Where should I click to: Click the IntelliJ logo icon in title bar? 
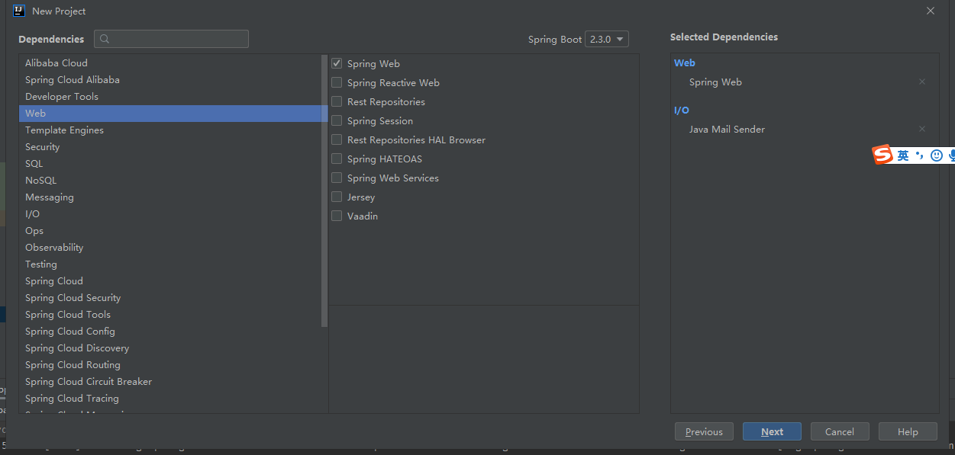coord(19,11)
